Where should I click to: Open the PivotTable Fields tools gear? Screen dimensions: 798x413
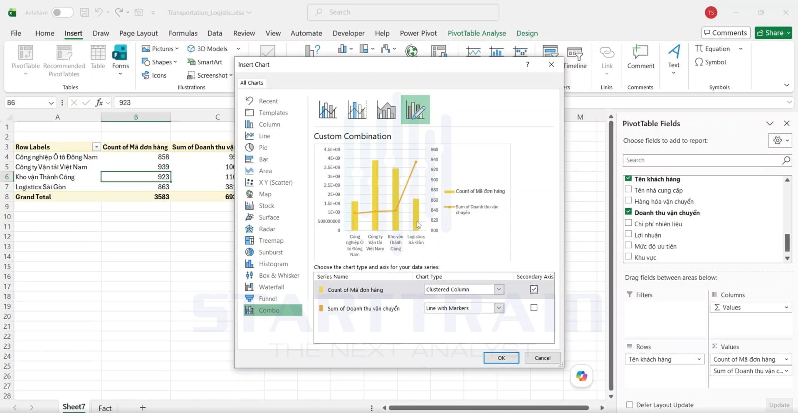point(780,140)
